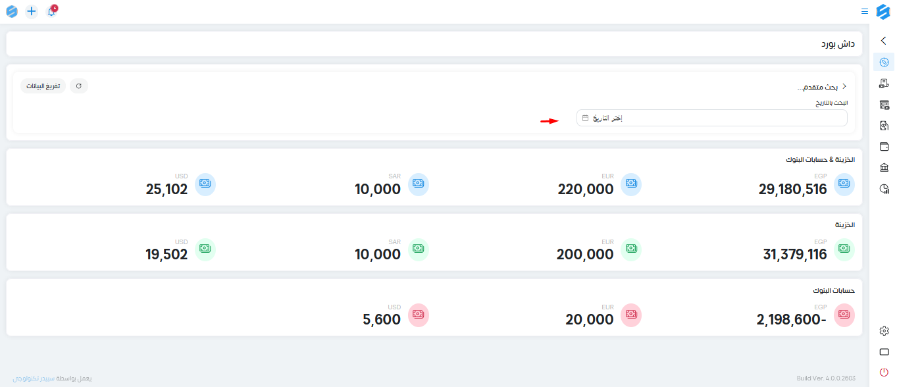Open the notifications bell
The width and height of the screenshot is (897, 387).
[x=51, y=11]
